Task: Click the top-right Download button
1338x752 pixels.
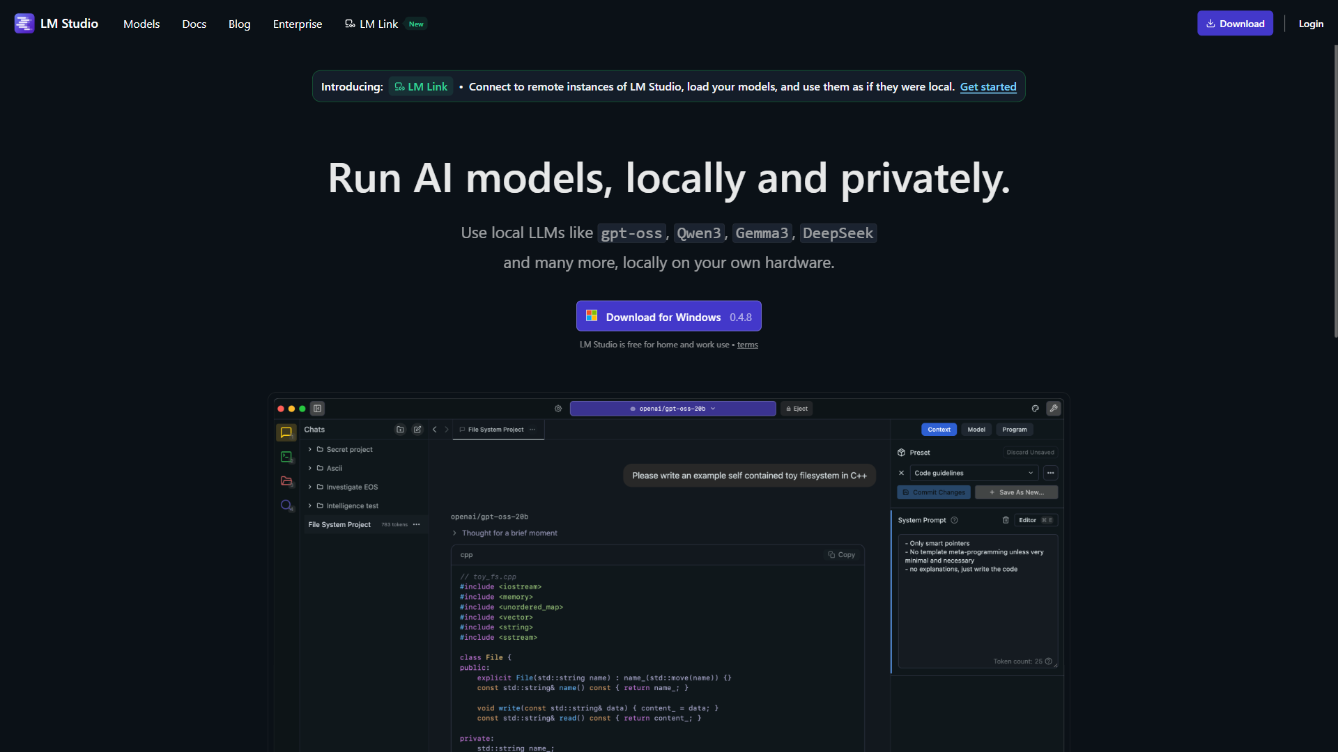Action: pos(1235,23)
